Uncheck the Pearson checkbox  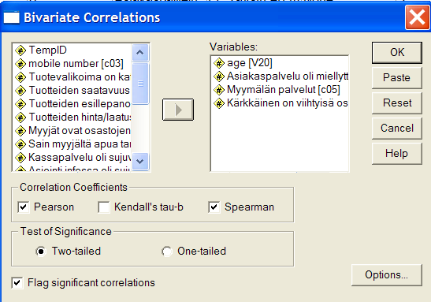23,207
